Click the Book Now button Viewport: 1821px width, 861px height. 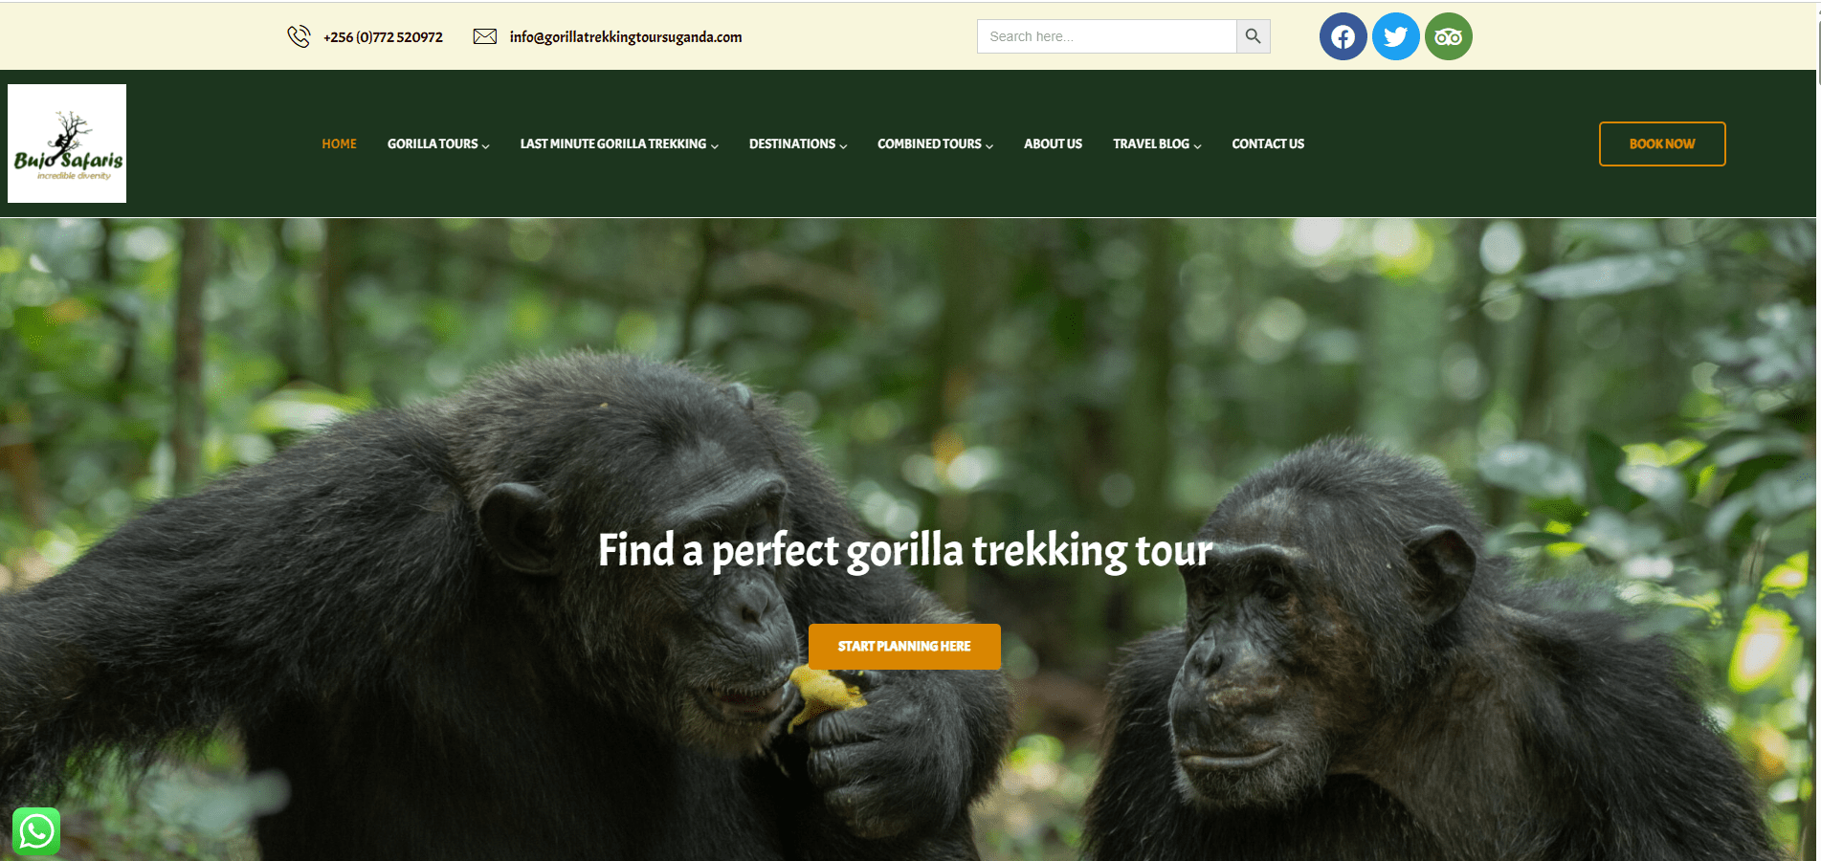click(x=1662, y=143)
